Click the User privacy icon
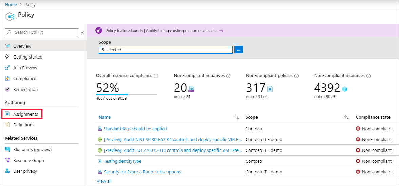The width and height of the screenshot is (399, 186). [x=7, y=171]
